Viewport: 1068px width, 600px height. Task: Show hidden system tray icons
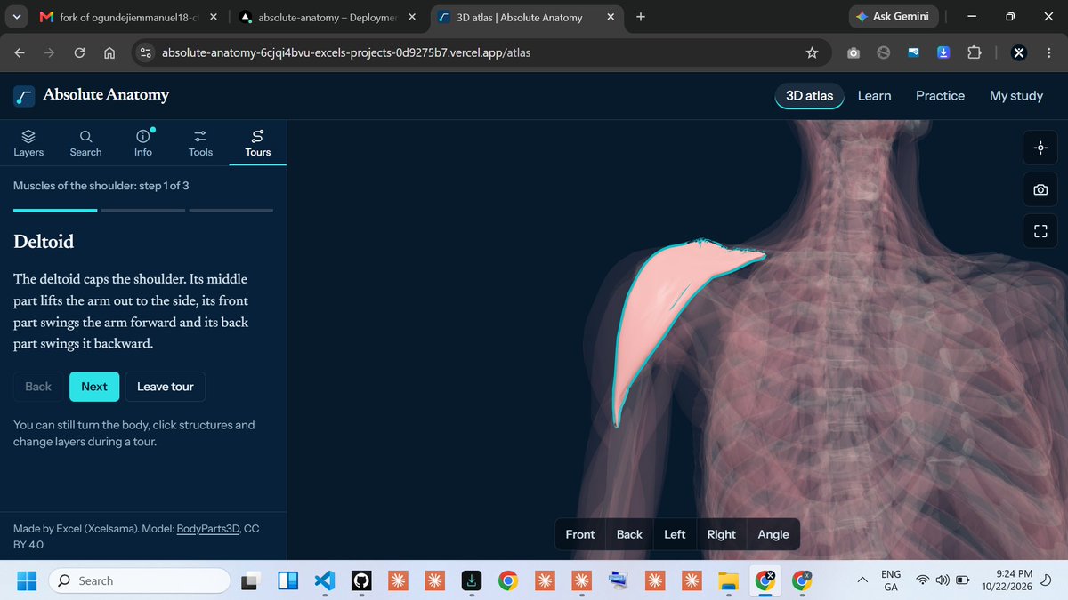click(862, 580)
